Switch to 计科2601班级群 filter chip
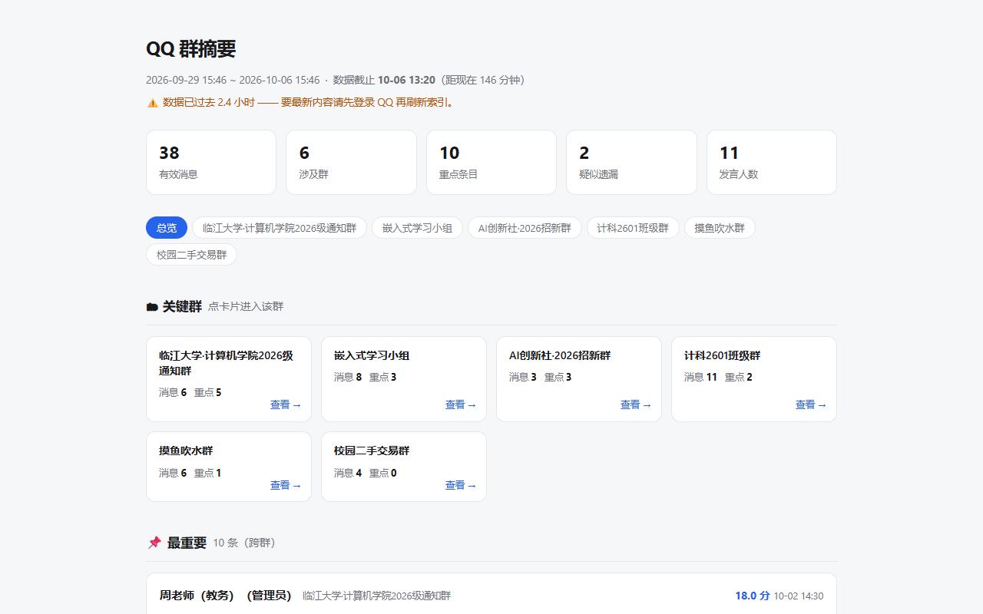Viewport: 983px width, 614px height. tap(633, 228)
